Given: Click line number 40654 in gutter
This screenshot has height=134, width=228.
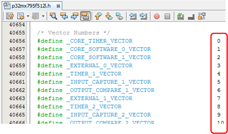Looking at the screenshot, I should point(17,25).
